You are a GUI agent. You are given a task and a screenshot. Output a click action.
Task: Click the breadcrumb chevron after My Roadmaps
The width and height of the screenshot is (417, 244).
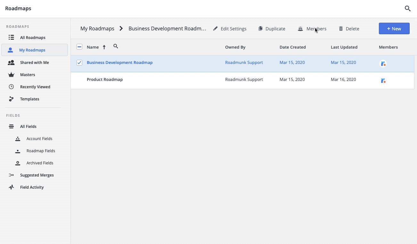[121, 28]
